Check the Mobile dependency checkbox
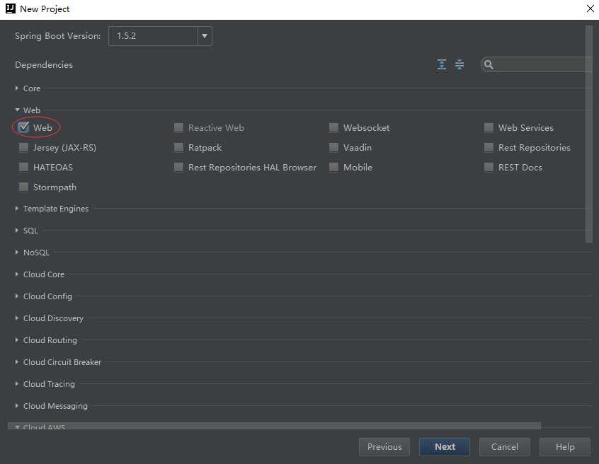 coord(333,167)
